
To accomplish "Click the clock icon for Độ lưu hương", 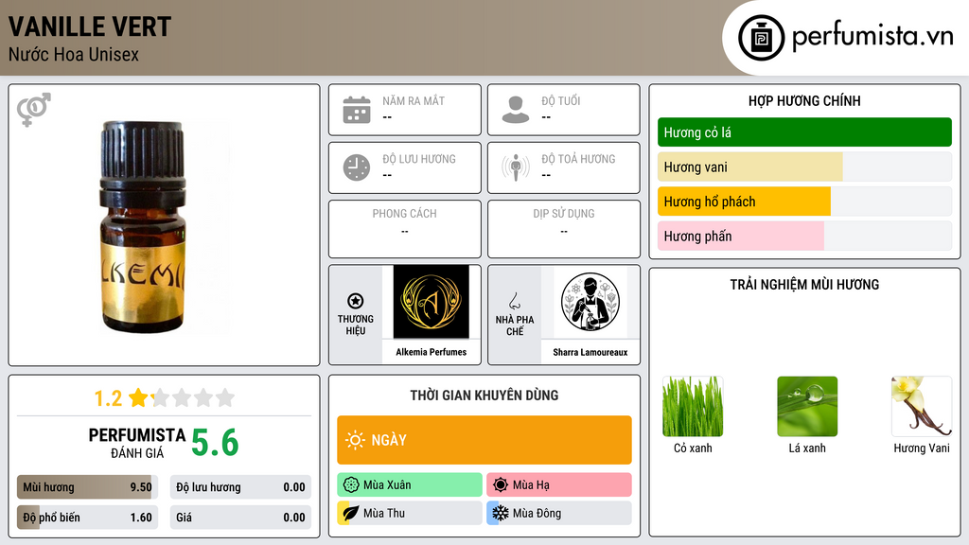I will tap(357, 167).
